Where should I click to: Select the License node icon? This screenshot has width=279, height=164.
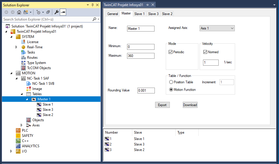click(x=23, y=42)
